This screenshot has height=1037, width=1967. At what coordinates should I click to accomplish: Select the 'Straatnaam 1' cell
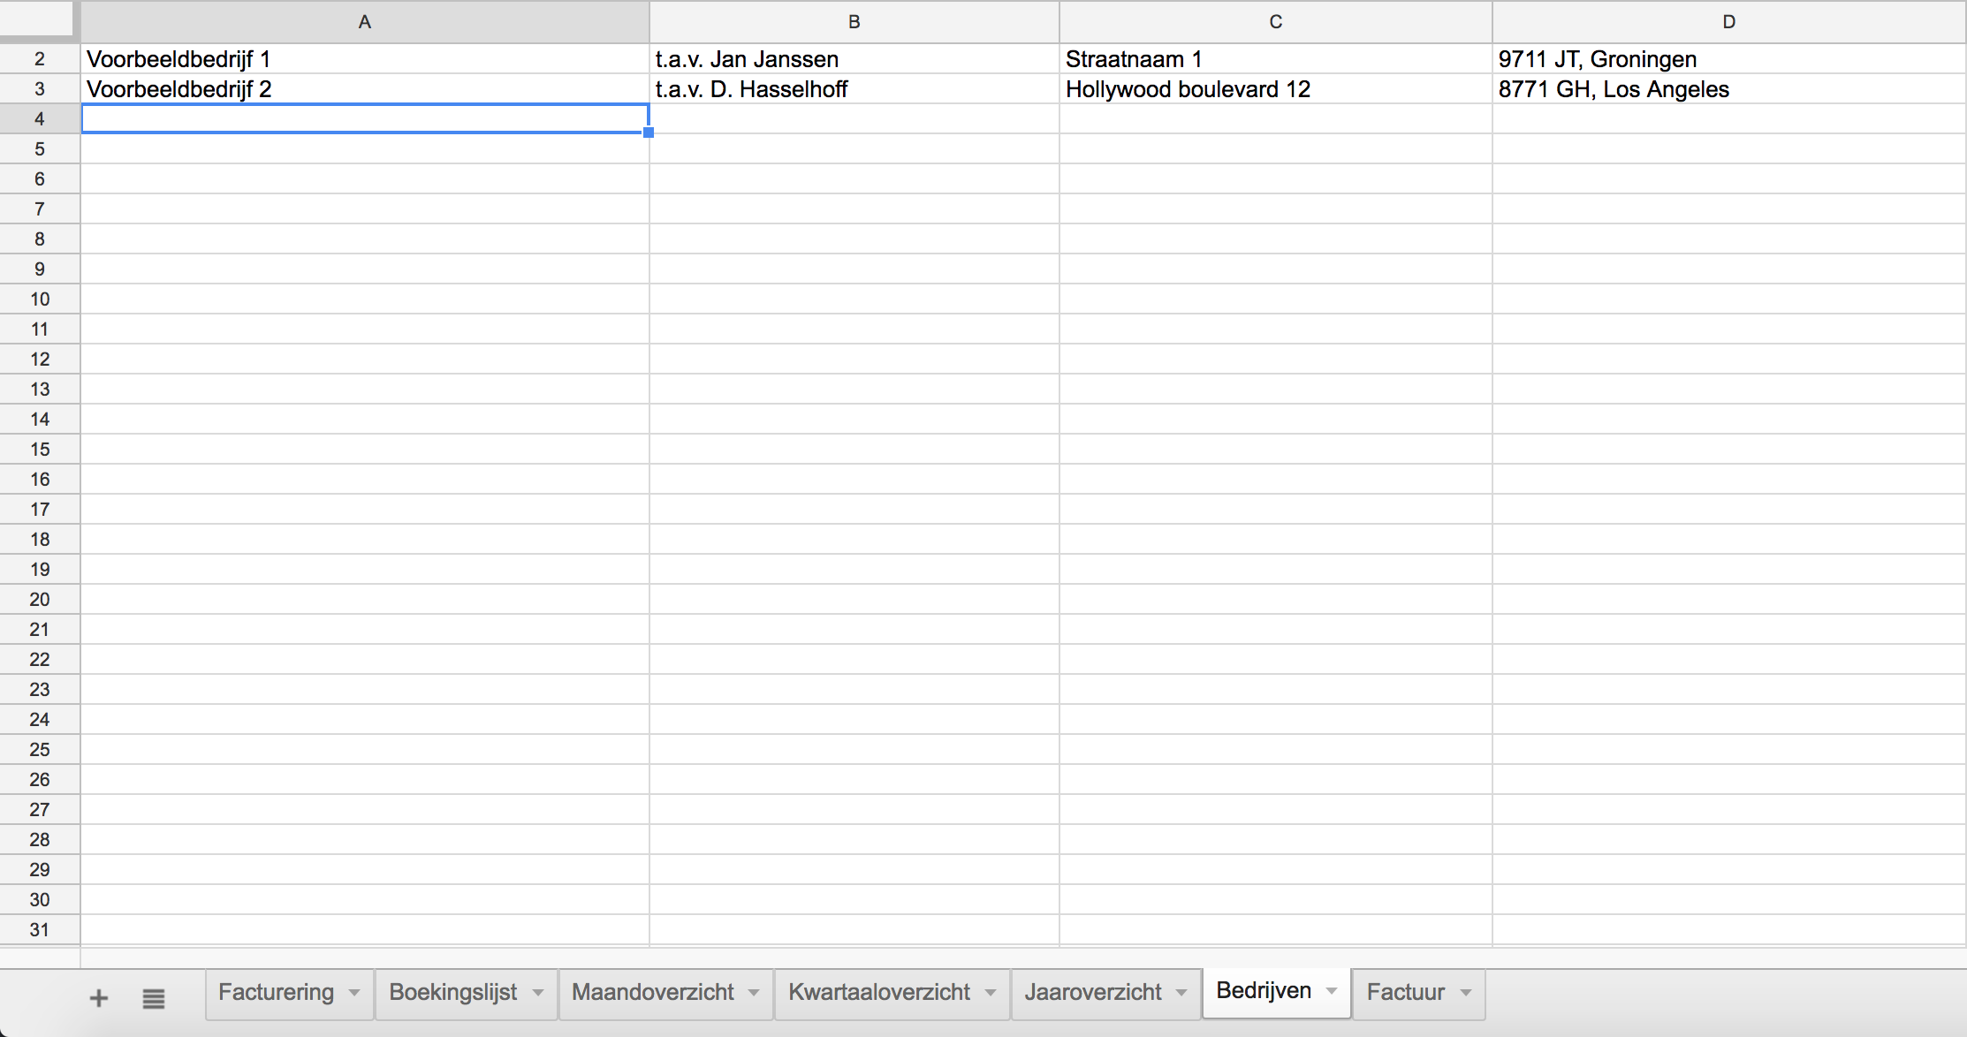pos(1276,59)
